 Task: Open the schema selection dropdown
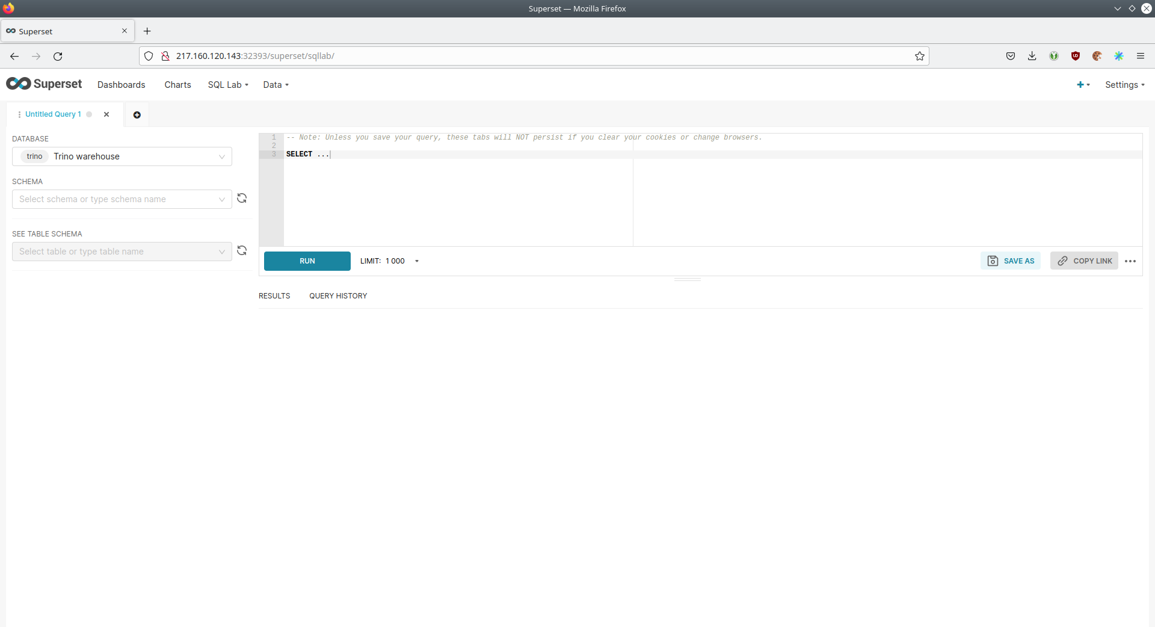point(122,199)
